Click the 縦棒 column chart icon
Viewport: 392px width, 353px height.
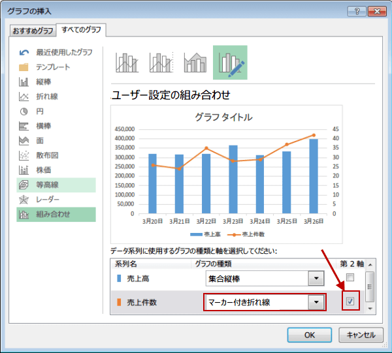tap(24, 82)
